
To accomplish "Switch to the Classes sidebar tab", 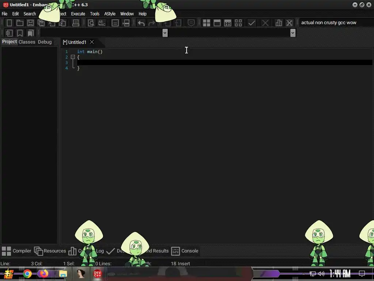I will [x=27, y=42].
